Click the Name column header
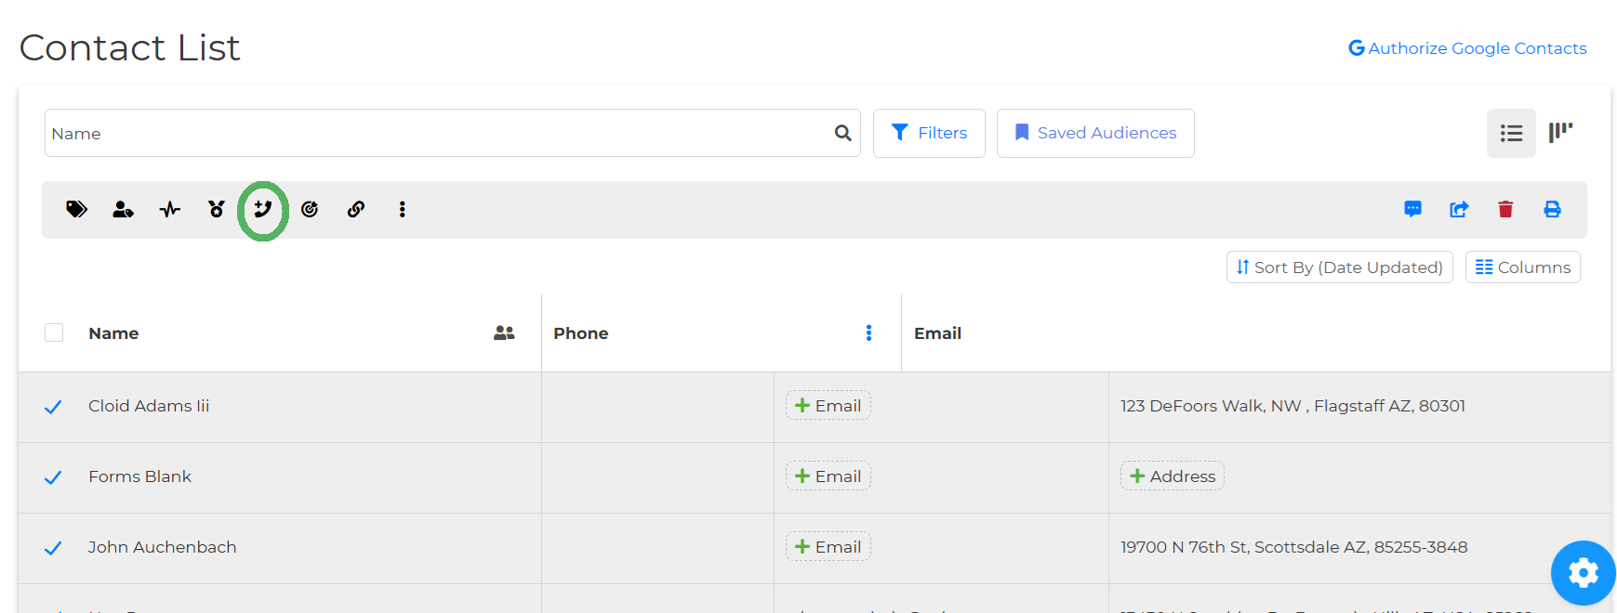This screenshot has height=613, width=1617. [113, 333]
